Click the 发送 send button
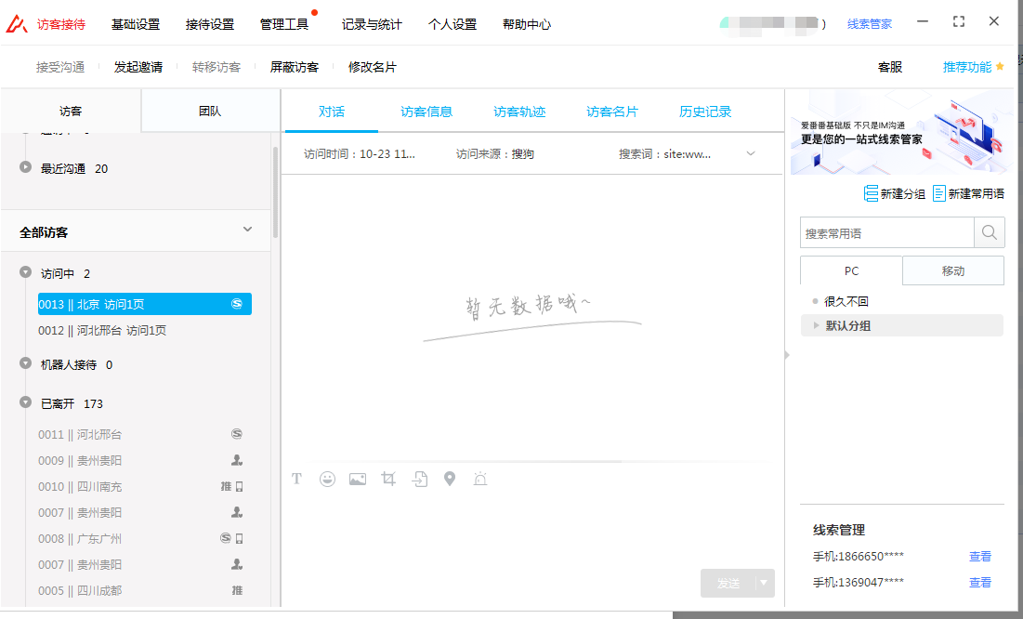 (x=728, y=583)
